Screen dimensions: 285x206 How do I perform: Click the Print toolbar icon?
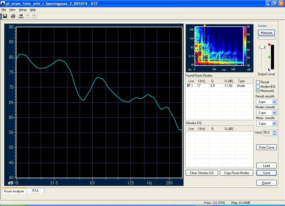pyautogui.click(x=13, y=16)
